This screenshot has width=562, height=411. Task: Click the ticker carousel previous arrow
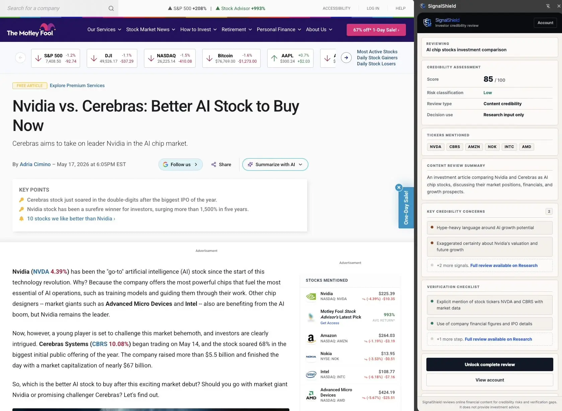pyautogui.click(x=20, y=58)
